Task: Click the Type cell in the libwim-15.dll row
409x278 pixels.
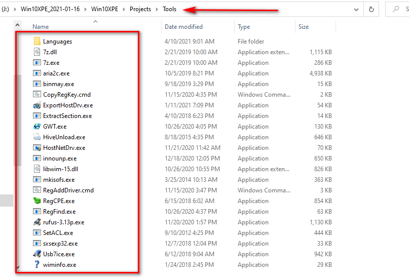Action: tap(263, 169)
